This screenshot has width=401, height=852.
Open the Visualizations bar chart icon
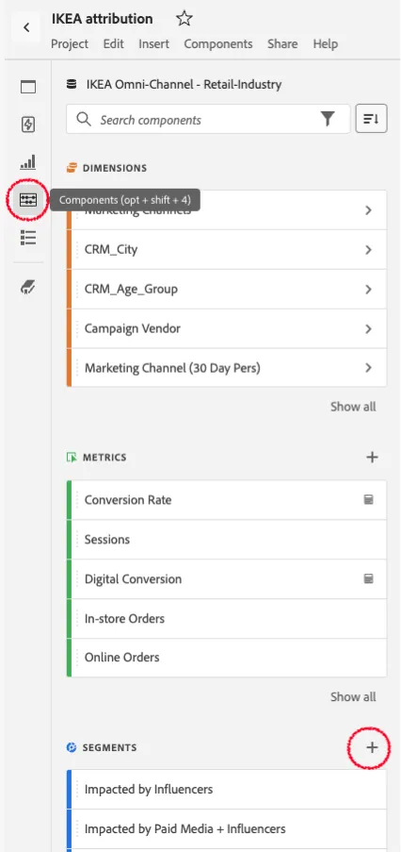[x=28, y=162]
